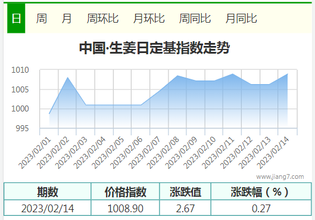315x220 pixels.
Task: Click the 期数 column header
Action: (x=48, y=192)
